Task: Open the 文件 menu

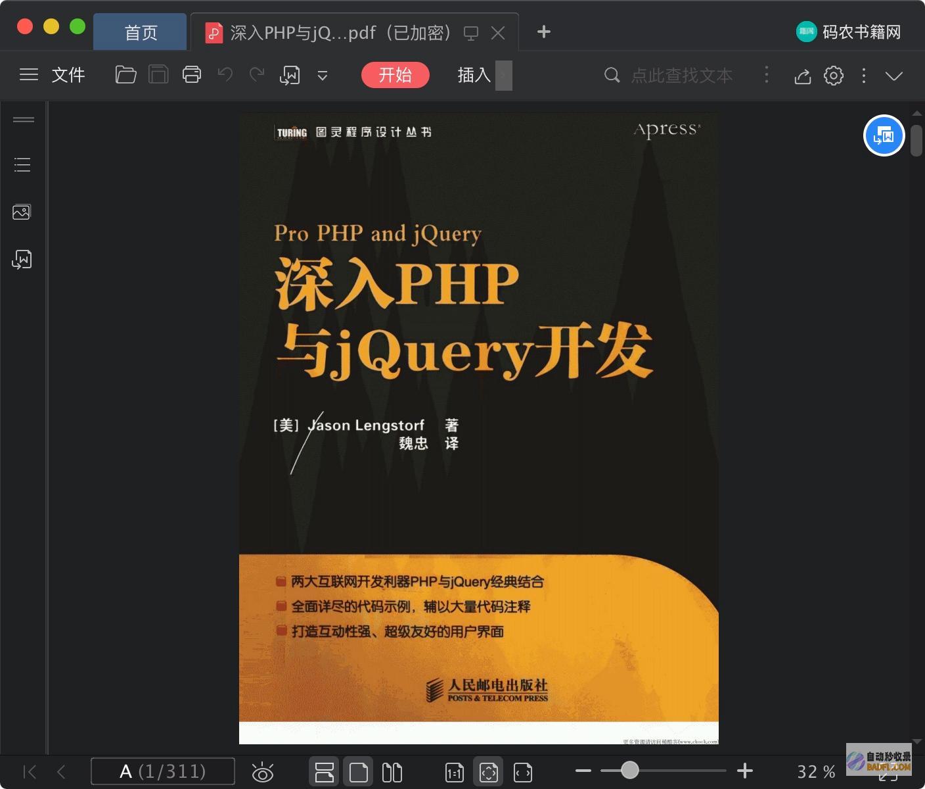Action: [x=68, y=75]
